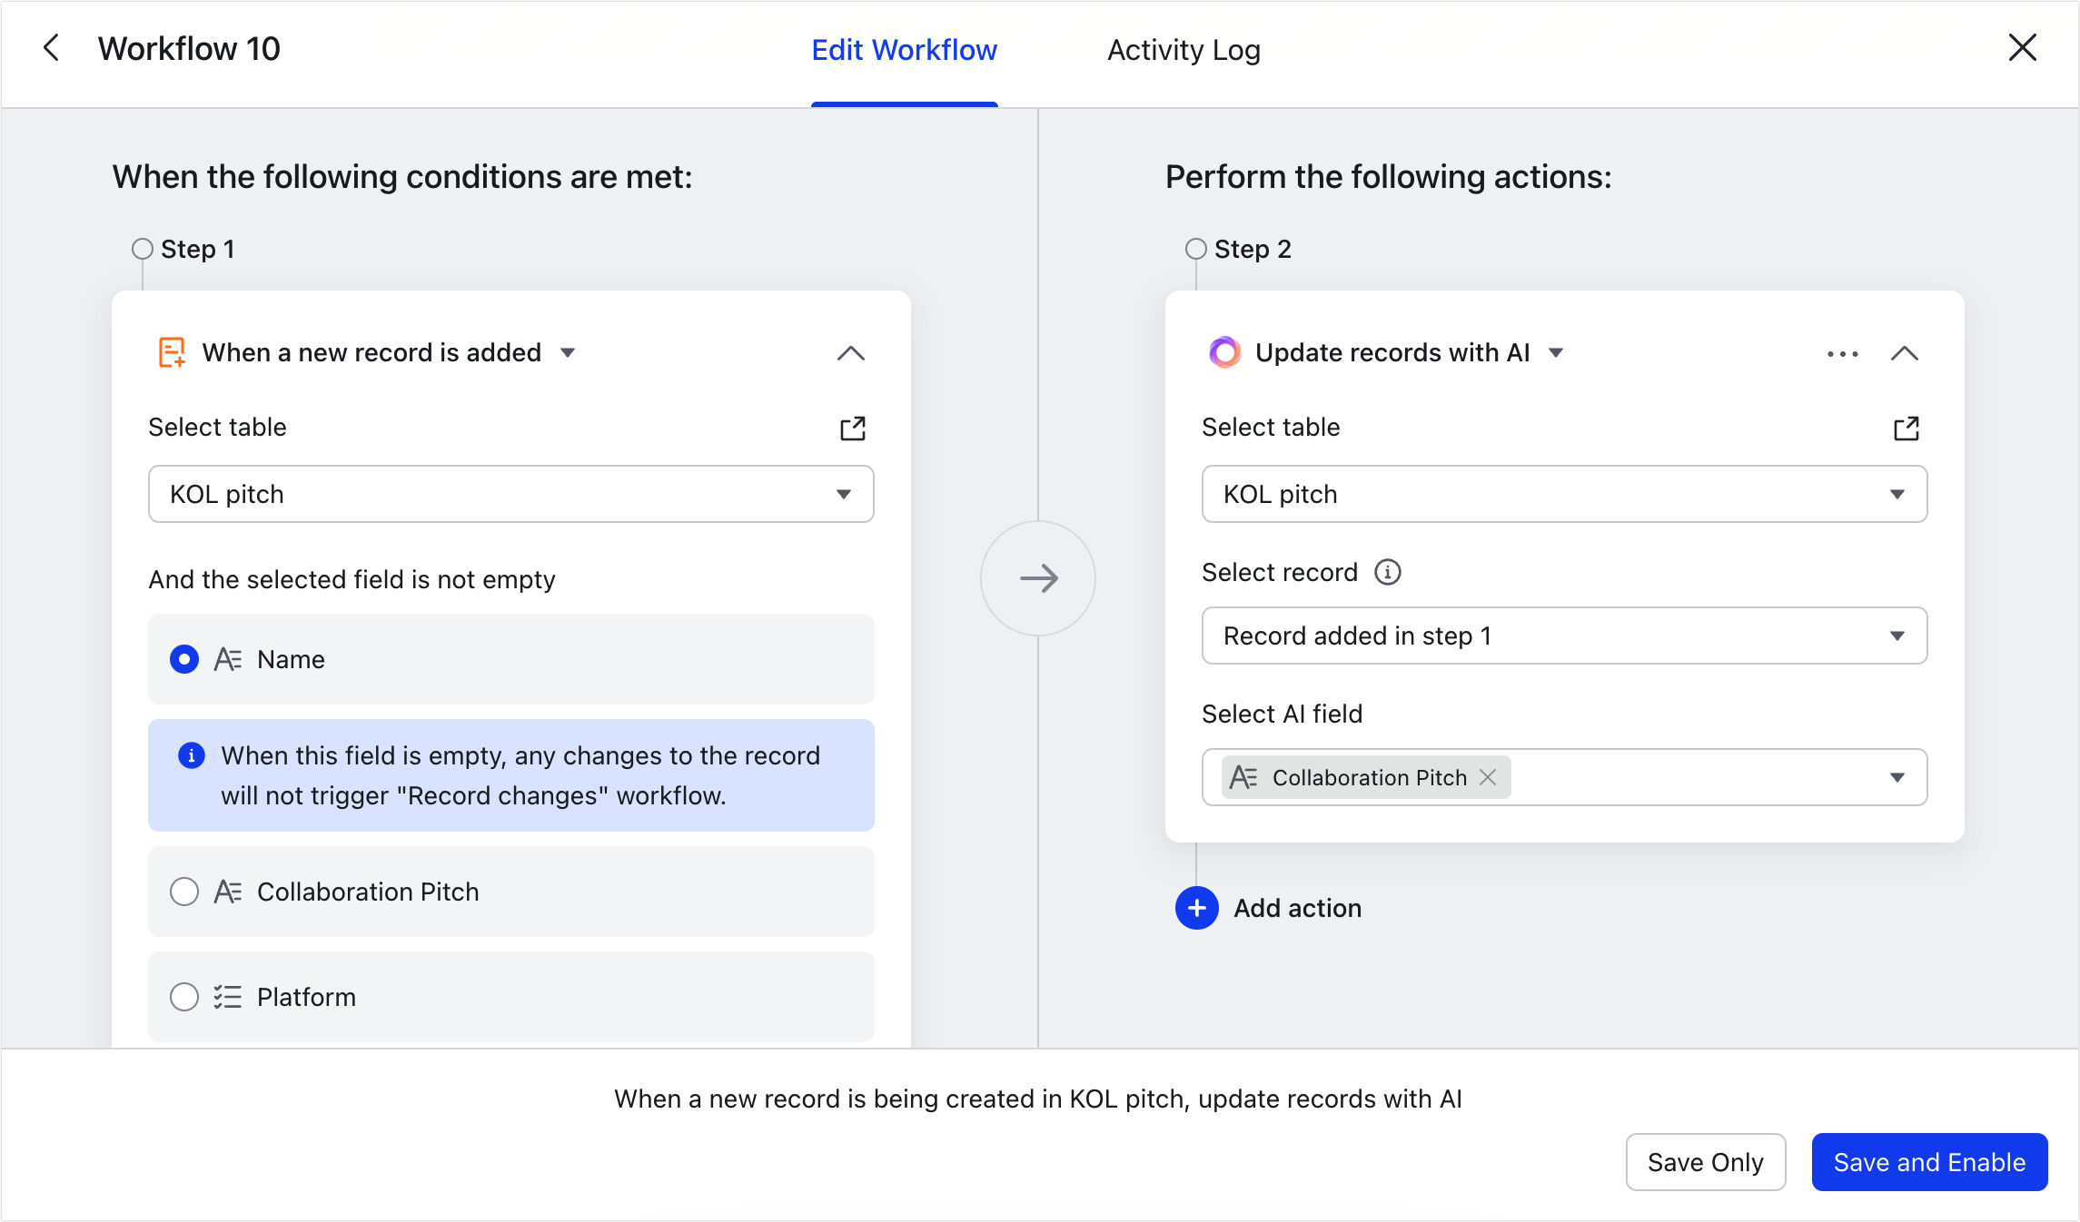Click the info icon beside Select record
This screenshot has height=1222, width=2080.
tap(1387, 572)
